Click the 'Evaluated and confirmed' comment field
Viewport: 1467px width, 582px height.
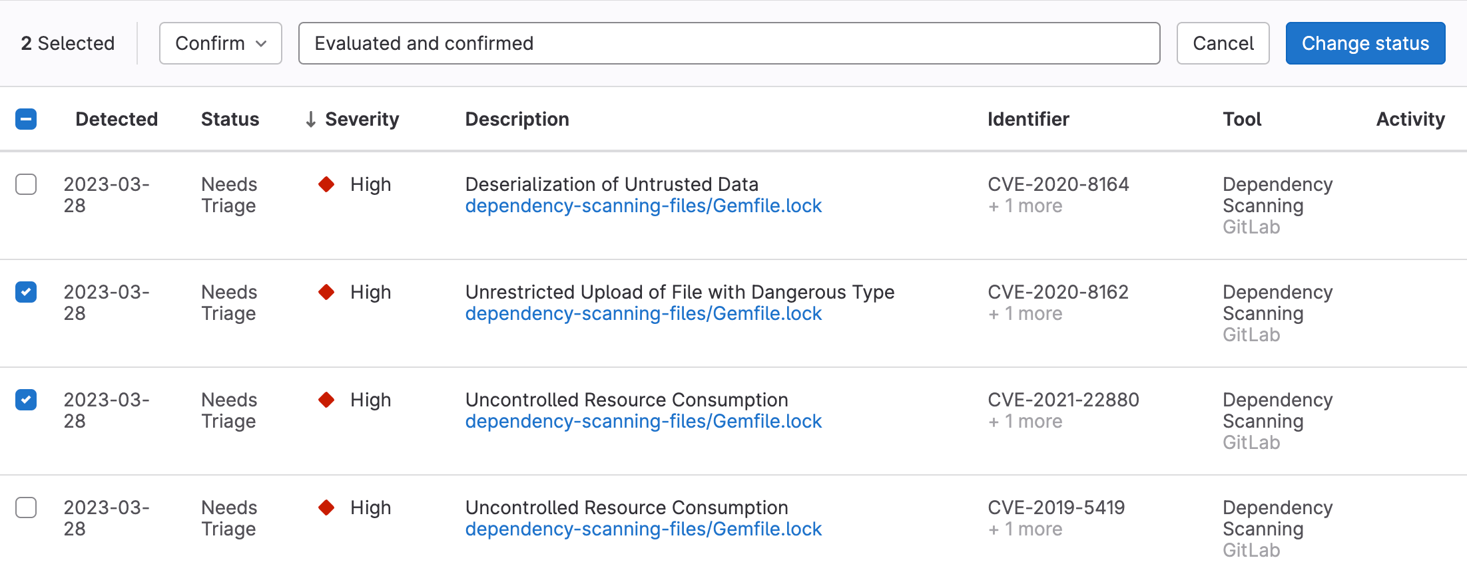tap(729, 43)
